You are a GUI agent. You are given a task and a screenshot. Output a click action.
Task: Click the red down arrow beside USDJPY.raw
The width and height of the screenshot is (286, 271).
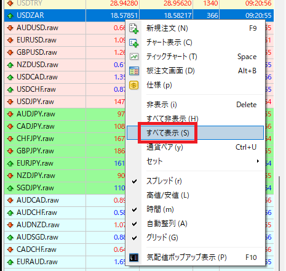[x=10, y=102]
